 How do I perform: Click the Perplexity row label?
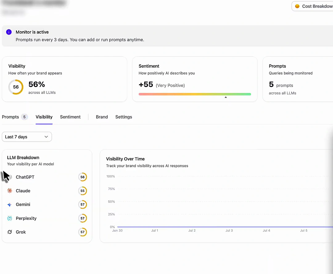click(26, 218)
